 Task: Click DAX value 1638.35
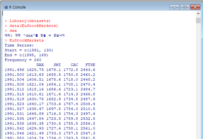pyautogui.click(x=35, y=123)
